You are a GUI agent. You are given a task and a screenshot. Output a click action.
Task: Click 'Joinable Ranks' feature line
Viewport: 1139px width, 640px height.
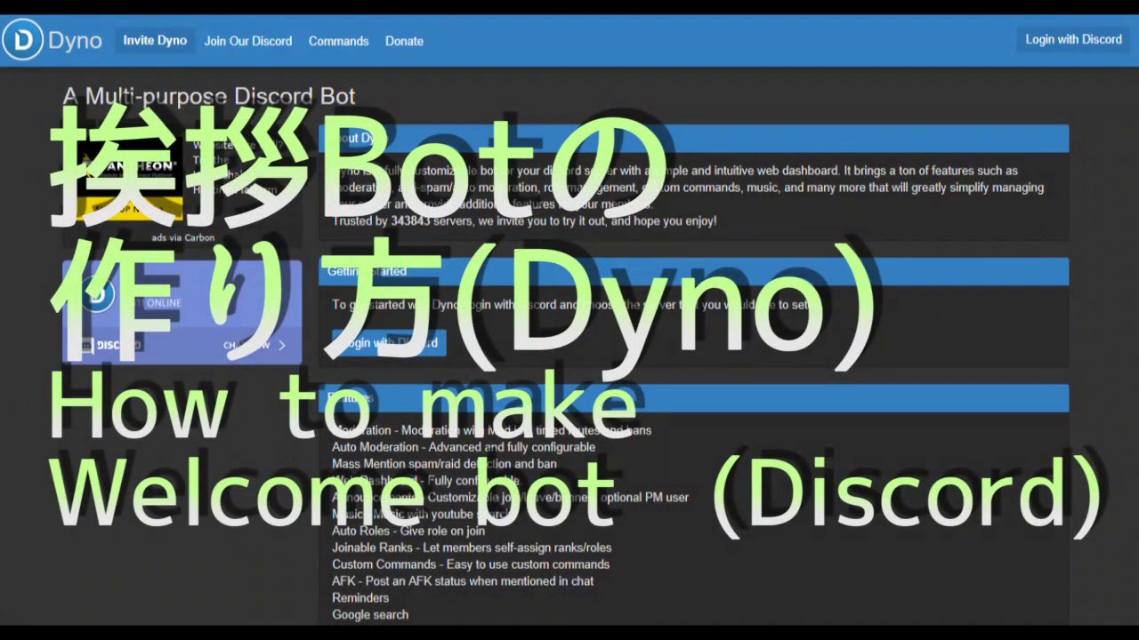pyautogui.click(x=472, y=548)
